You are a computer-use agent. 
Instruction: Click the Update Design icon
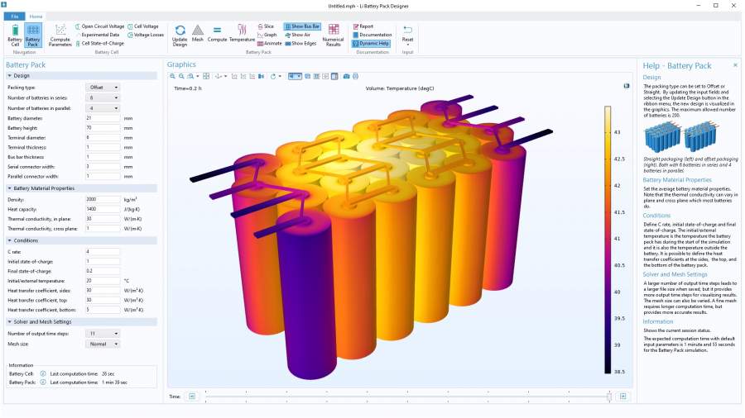[x=180, y=33]
